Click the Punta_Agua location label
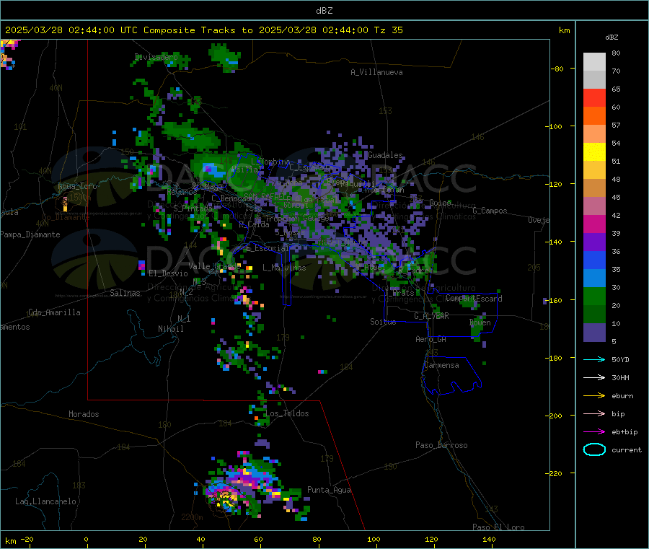The width and height of the screenshot is (649, 549). (329, 490)
